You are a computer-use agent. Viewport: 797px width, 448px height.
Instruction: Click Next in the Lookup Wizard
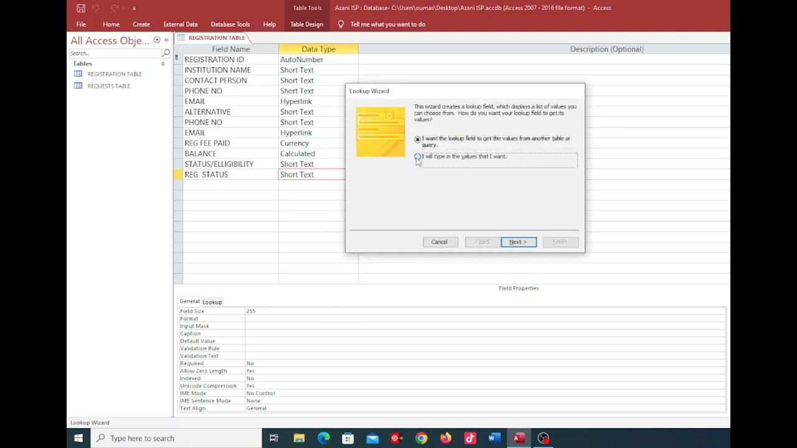coord(519,242)
